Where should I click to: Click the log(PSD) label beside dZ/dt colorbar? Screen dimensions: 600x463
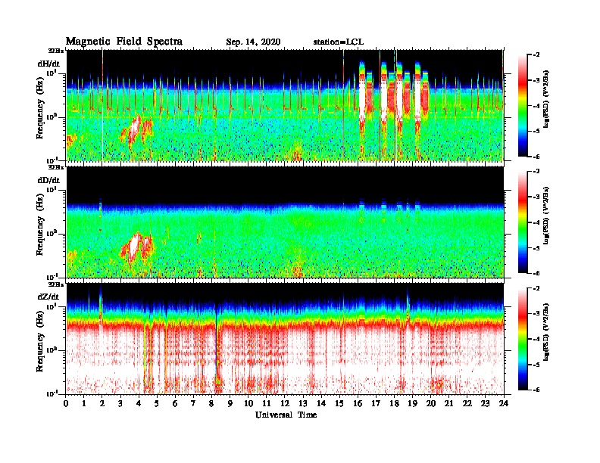[x=546, y=332]
